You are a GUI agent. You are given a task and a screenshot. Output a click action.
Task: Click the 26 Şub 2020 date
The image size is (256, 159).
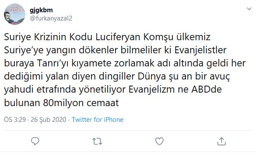pos(48,120)
